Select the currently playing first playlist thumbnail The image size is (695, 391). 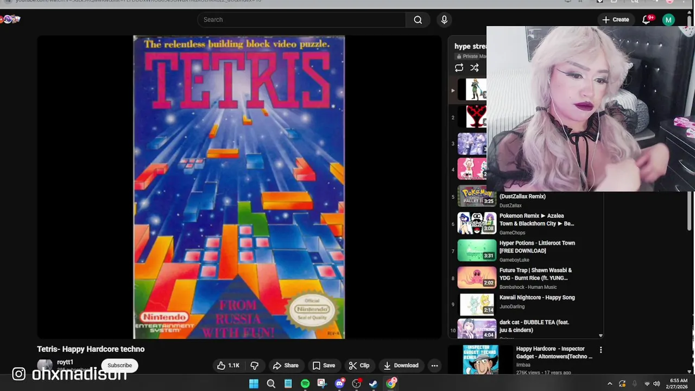pyautogui.click(x=472, y=90)
